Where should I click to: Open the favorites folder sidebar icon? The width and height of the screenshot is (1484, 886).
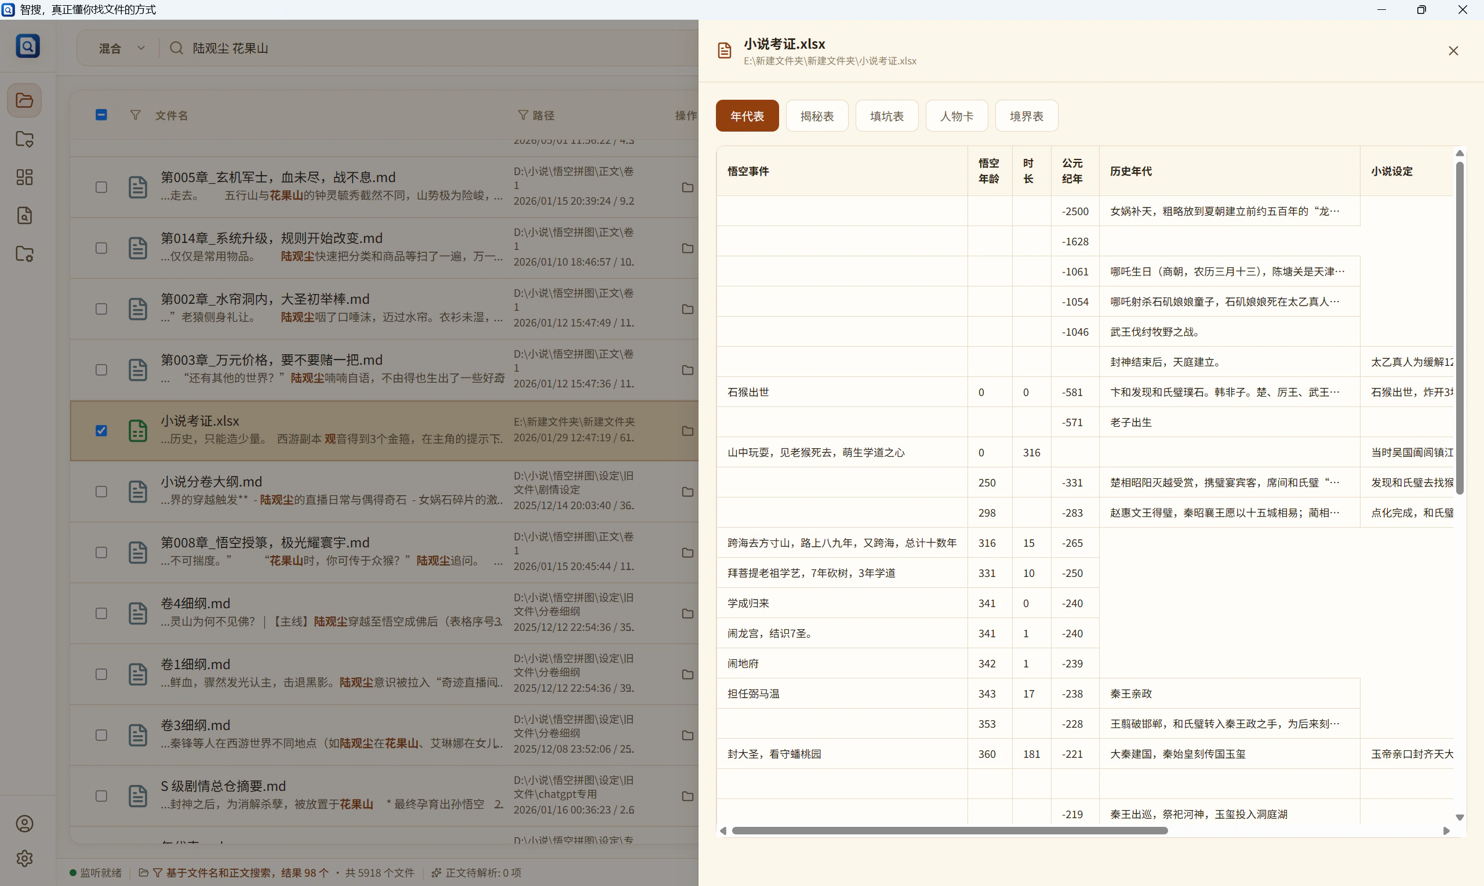coord(24,139)
